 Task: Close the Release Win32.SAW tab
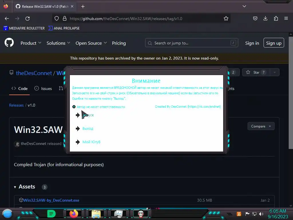pos(72,6)
